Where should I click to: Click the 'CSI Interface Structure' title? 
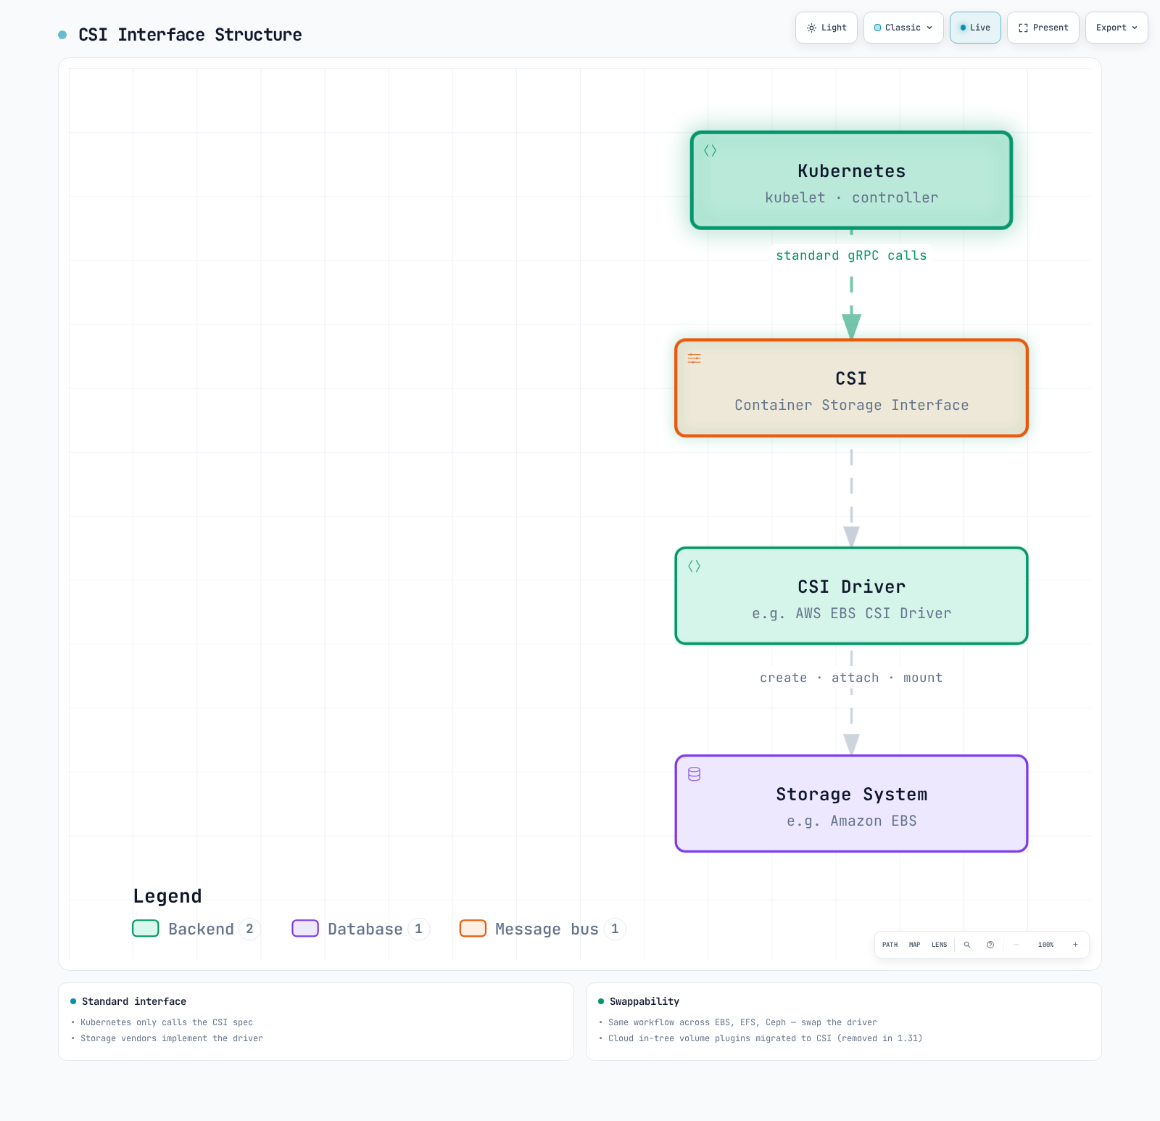pyautogui.click(x=190, y=35)
